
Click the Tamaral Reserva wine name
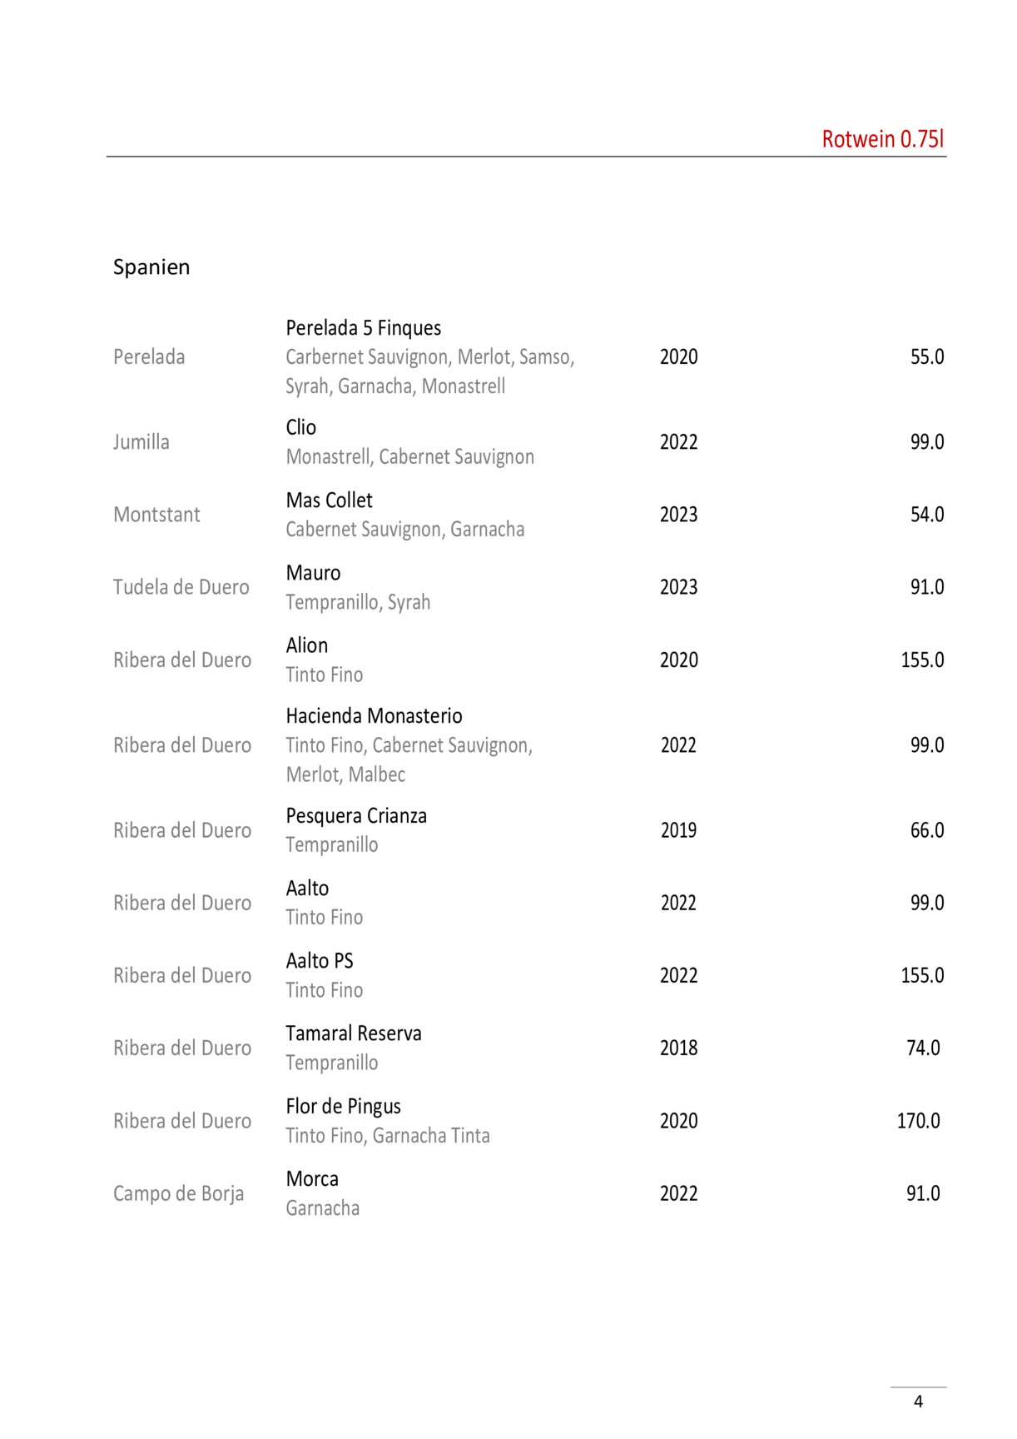point(354,1033)
